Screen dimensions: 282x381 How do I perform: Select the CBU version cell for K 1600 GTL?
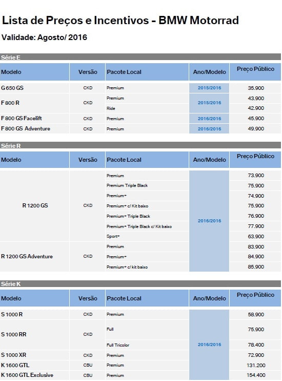(x=87, y=365)
